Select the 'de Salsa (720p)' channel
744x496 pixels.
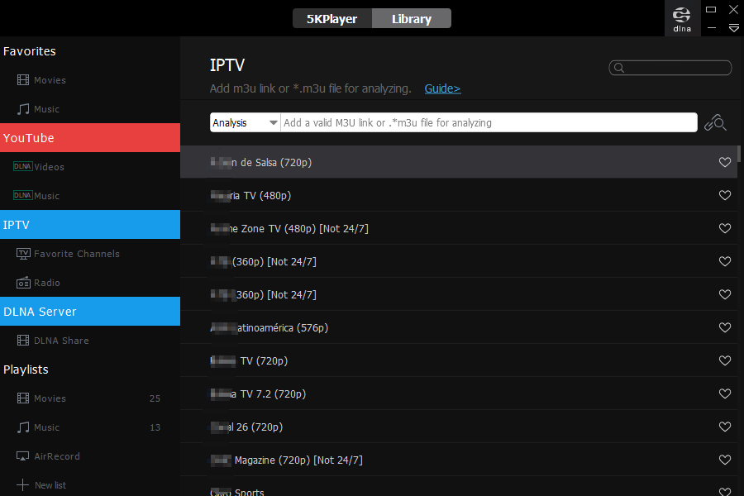[458, 162]
